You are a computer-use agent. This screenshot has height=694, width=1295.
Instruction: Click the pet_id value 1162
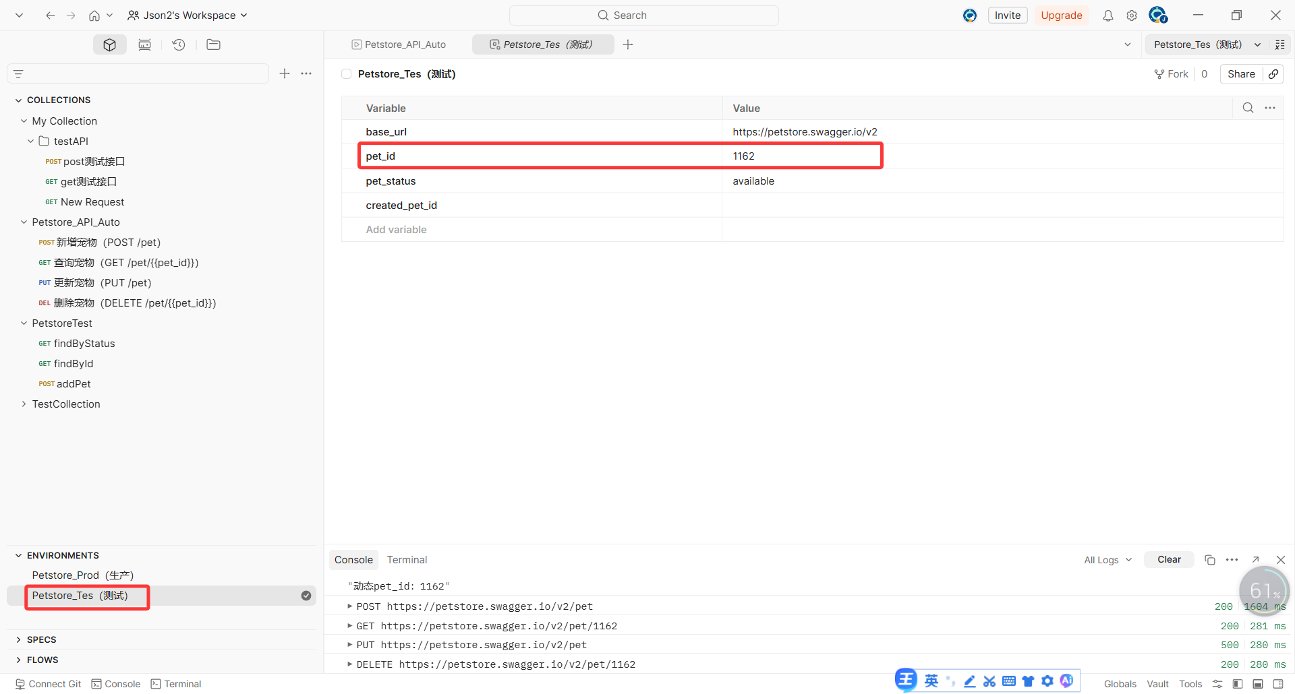pyautogui.click(x=743, y=156)
